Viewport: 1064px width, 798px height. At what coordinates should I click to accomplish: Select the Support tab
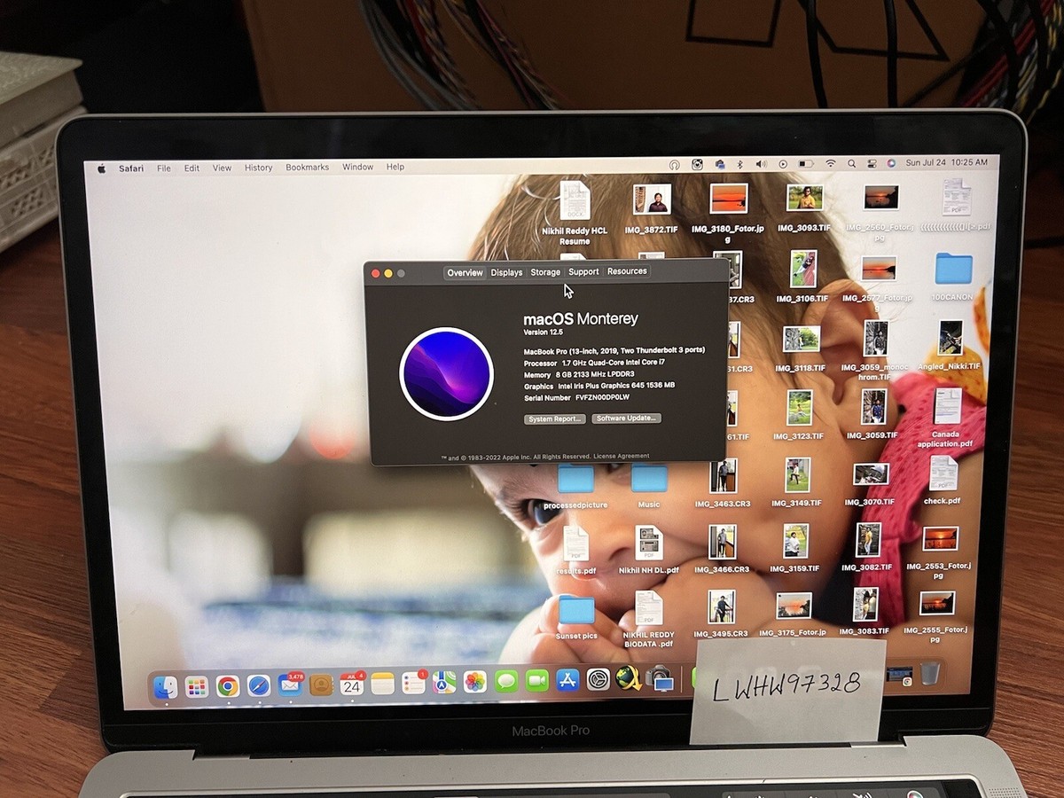[x=583, y=271]
